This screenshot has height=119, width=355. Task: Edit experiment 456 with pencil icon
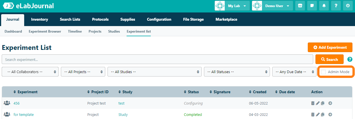(318, 103)
